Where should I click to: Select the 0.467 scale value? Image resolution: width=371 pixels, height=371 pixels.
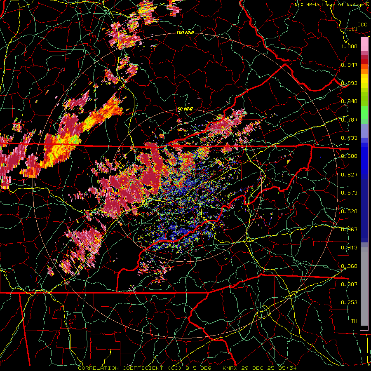349,230
